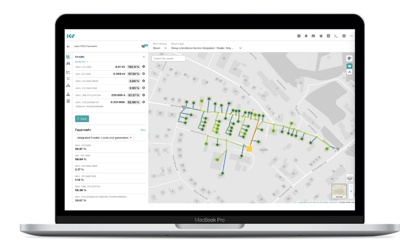The height and width of the screenshot is (252, 420).
Task: Open notifications bell in top bar
Action: (306, 36)
